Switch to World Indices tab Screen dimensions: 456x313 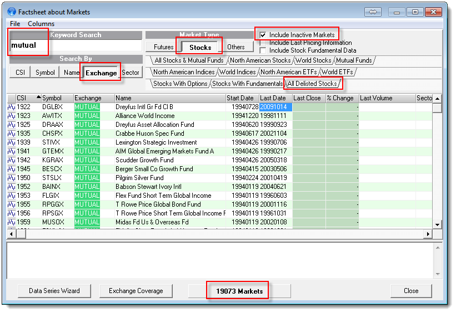(237, 72)
